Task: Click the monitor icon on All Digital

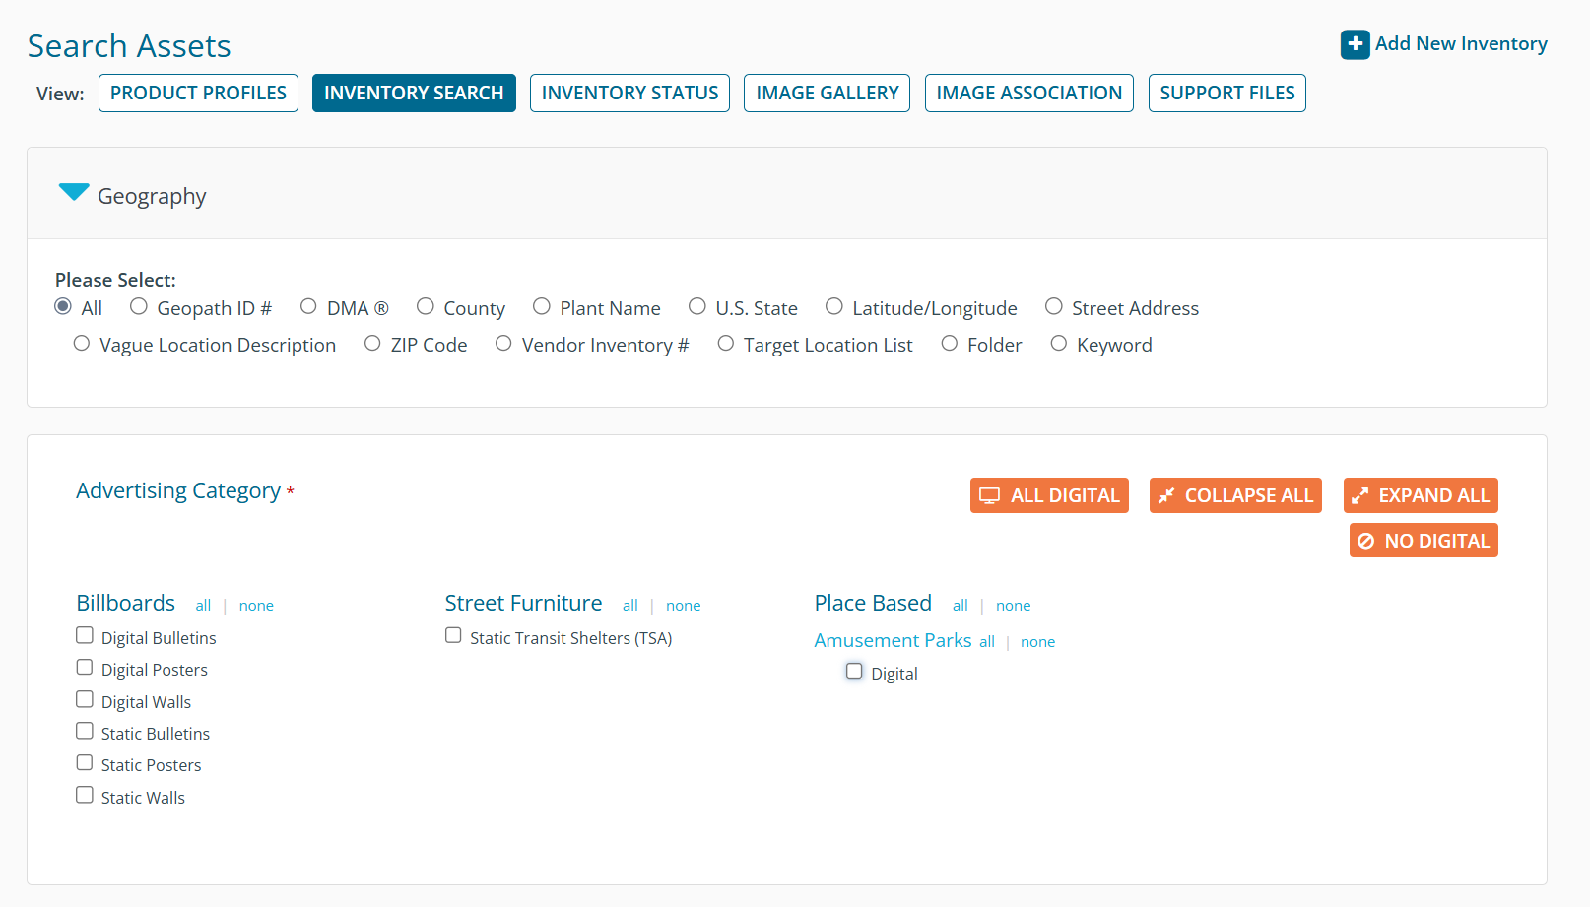Action: (989, 496)
